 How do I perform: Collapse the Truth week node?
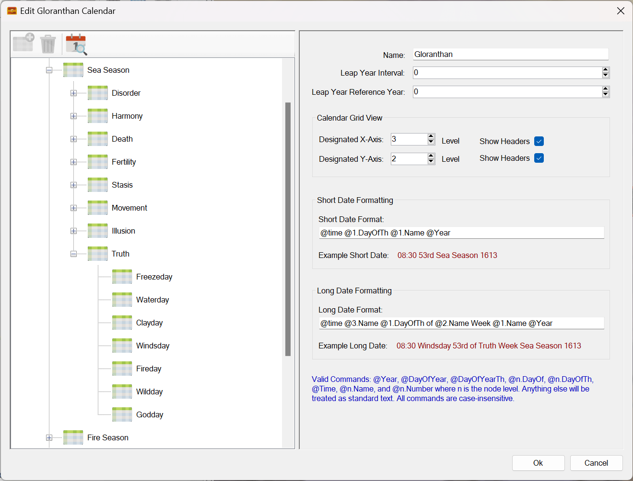(x=73, y=254)
